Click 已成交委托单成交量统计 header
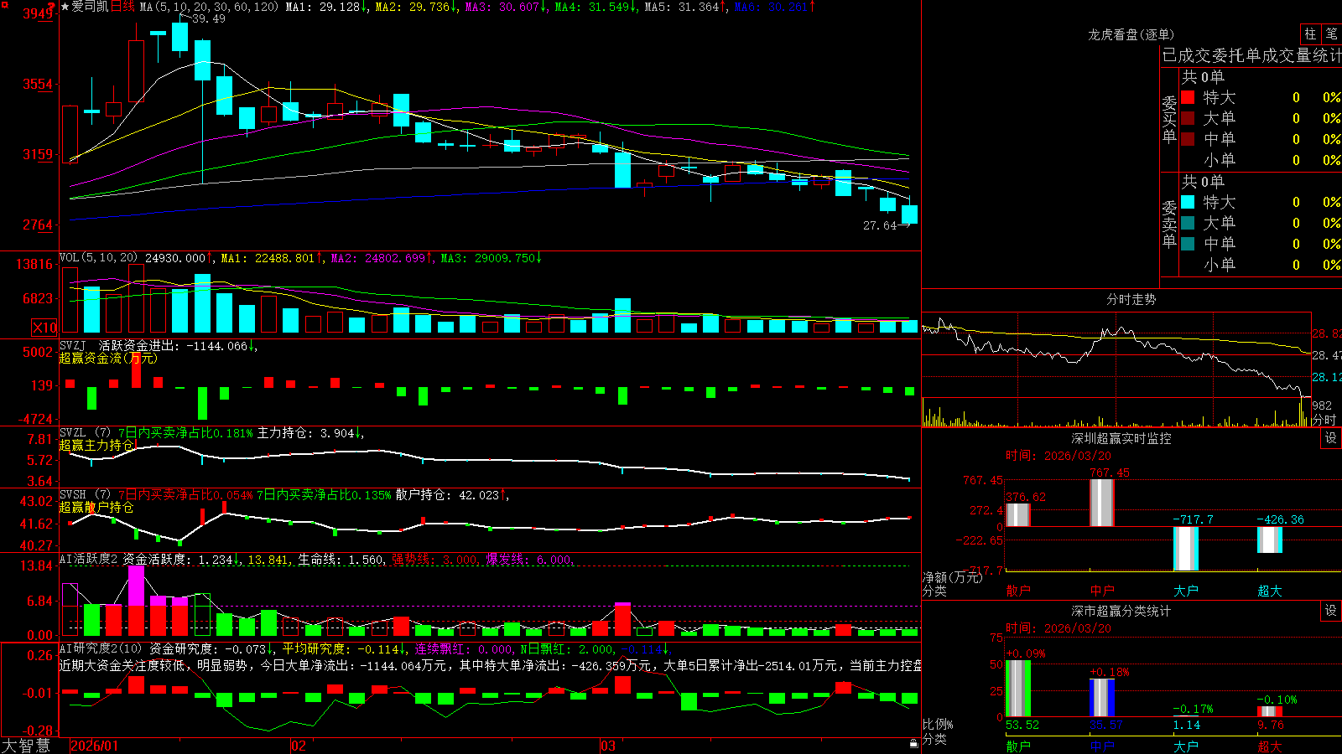Image resolution: width=1342 pixels, height=754 pixels. pyautogui.click(x=1251, y=55)
